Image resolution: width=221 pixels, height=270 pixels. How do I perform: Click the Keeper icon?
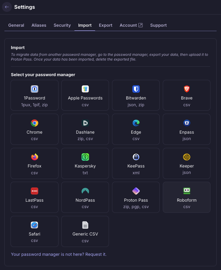(187, 157)
